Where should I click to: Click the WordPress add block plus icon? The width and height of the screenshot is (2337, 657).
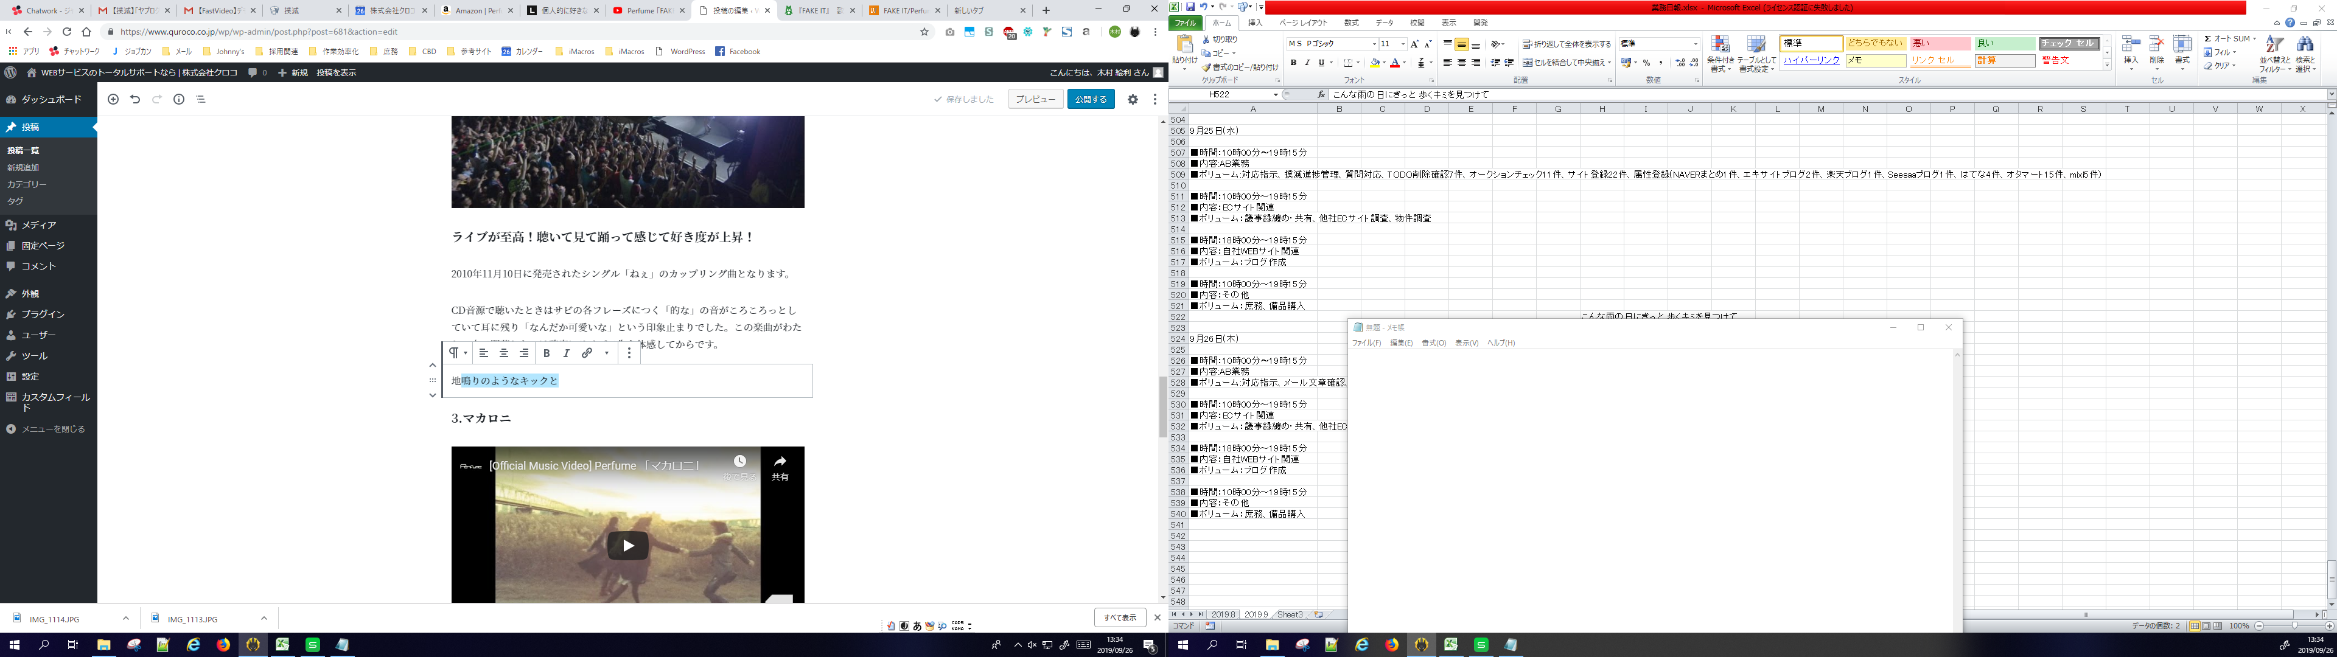pos(113,100)
